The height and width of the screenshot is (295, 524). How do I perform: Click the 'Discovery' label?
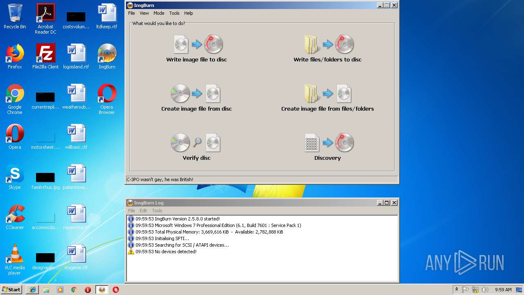pyautogui.click(x=327, y=158)
